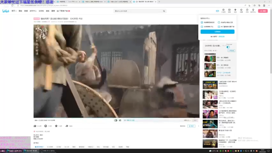272x153 pixels.
Task: Click the 水浒传 tag under the description
Action: pos(50,147)
